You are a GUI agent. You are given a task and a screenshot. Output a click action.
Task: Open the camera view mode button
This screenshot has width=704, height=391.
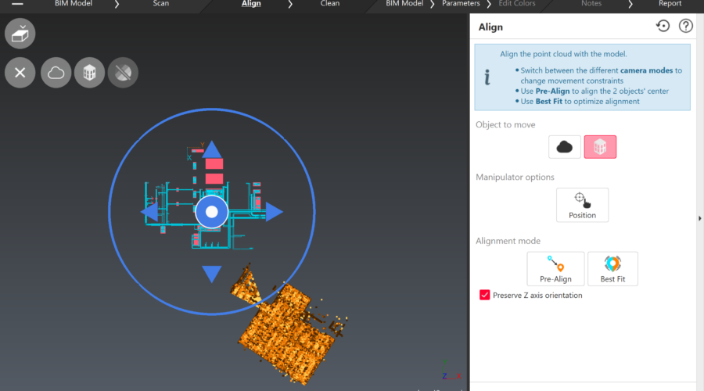pos(20,35)
